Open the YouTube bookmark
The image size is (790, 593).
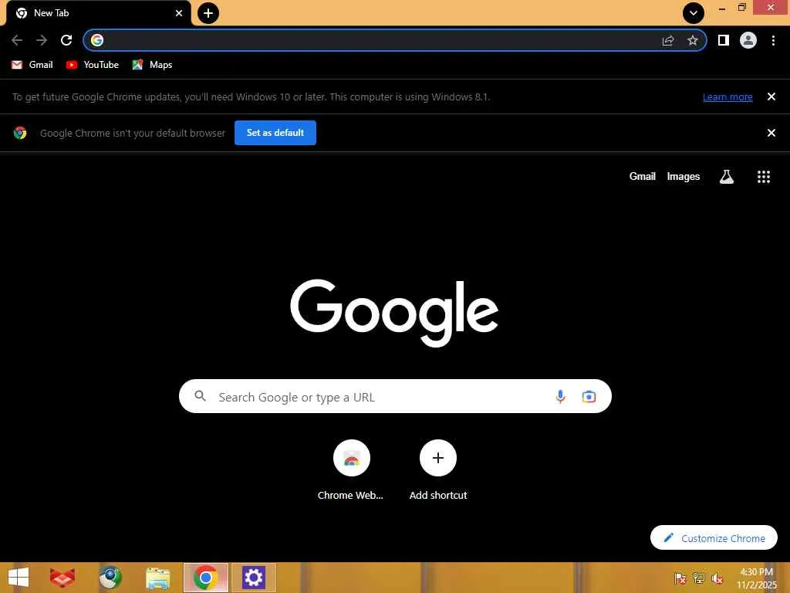[x=93, y=65]
